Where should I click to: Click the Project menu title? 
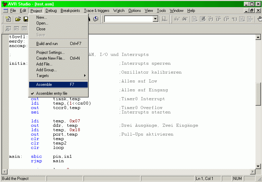(36, 11)
